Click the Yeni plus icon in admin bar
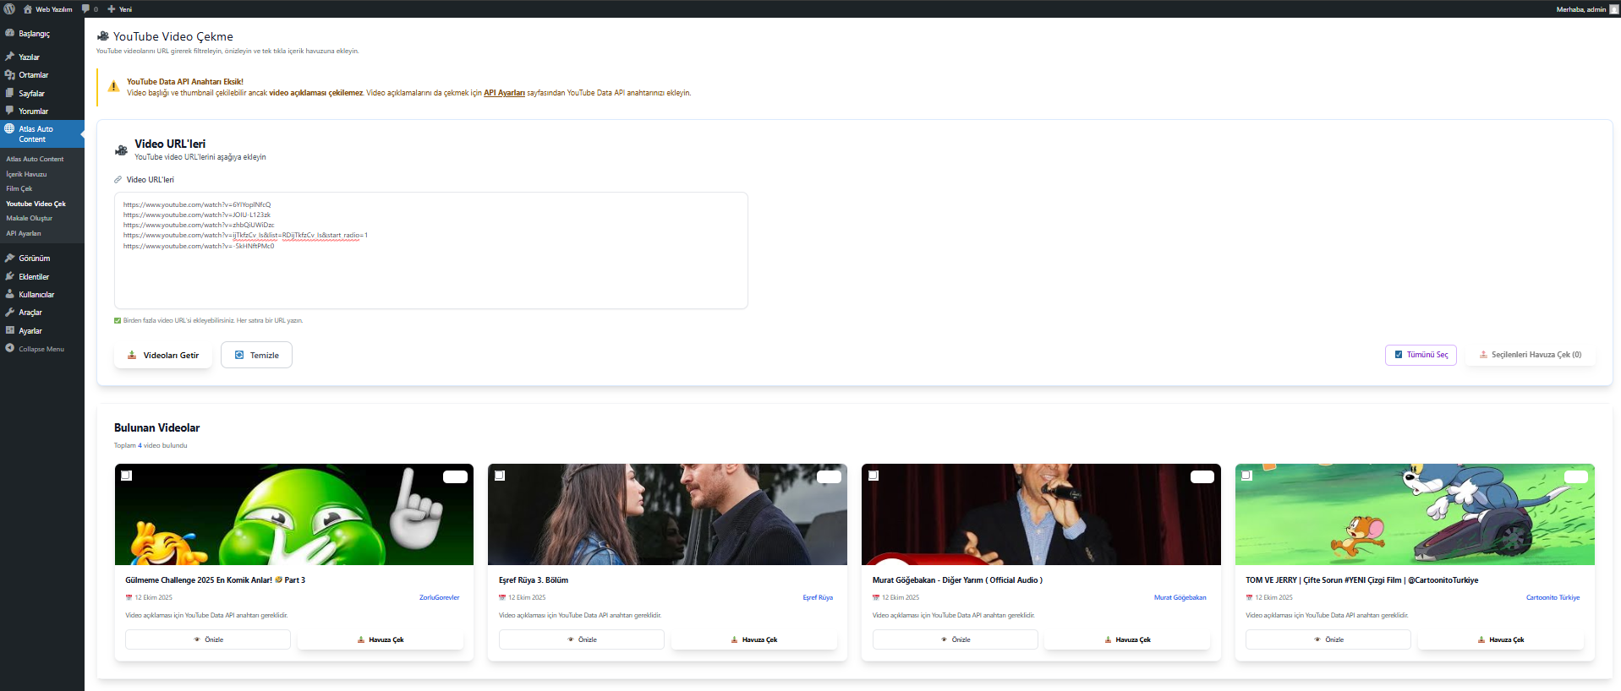Image resolution: width=1621 pixels, height=691 pixels. [112, 9]
